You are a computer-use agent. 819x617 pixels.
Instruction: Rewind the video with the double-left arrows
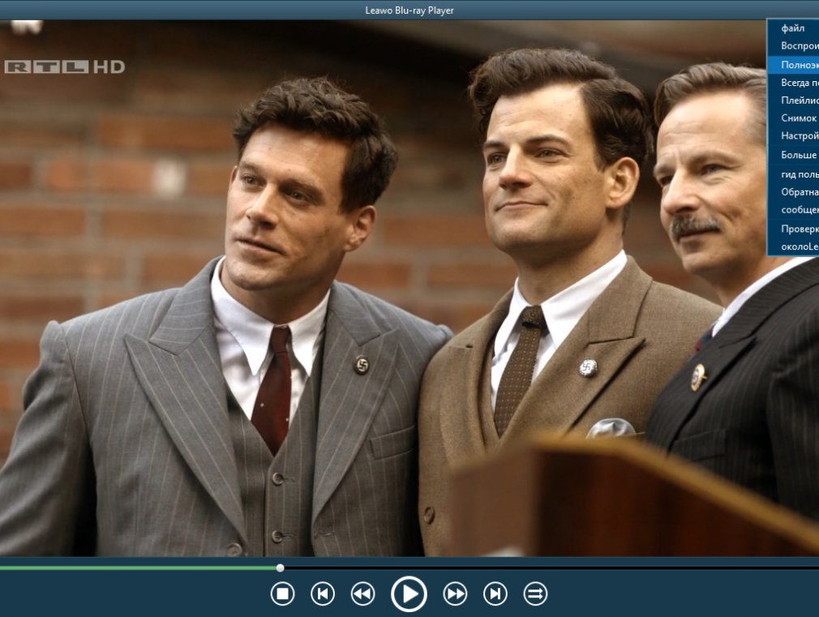363,594
